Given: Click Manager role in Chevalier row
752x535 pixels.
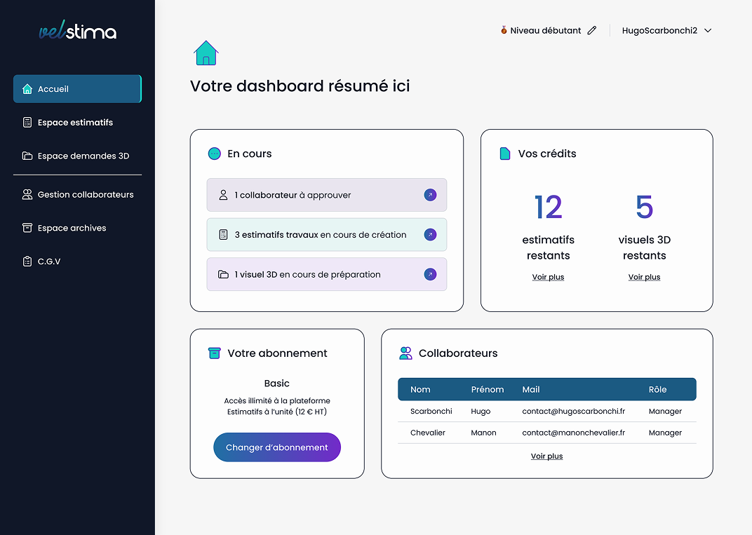Looking at the screenshot, I should click(665, 433).
